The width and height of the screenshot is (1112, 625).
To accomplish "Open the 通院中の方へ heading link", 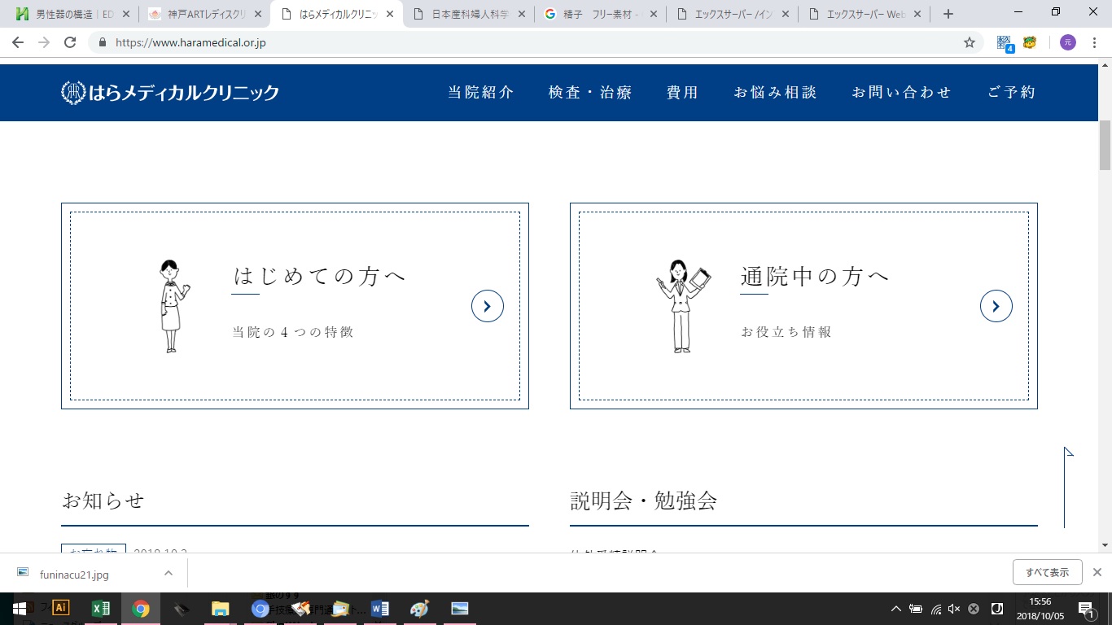I will click(x=815, y=277).
